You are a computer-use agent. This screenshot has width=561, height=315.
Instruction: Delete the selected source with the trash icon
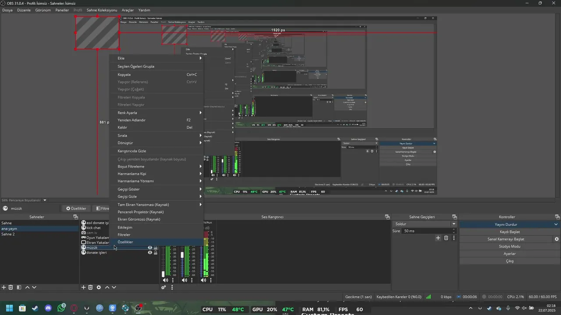90,287
